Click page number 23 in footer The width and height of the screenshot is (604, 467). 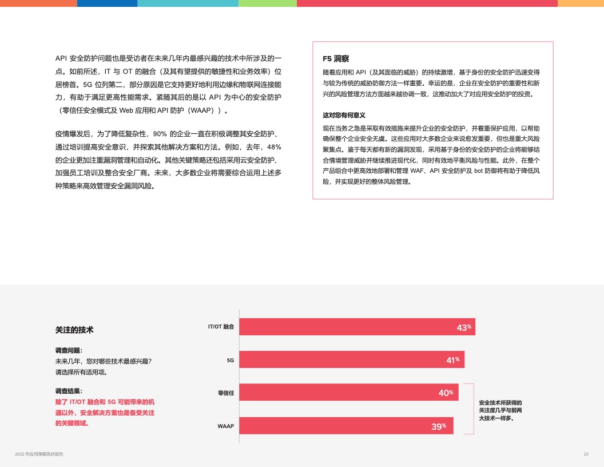586,454
